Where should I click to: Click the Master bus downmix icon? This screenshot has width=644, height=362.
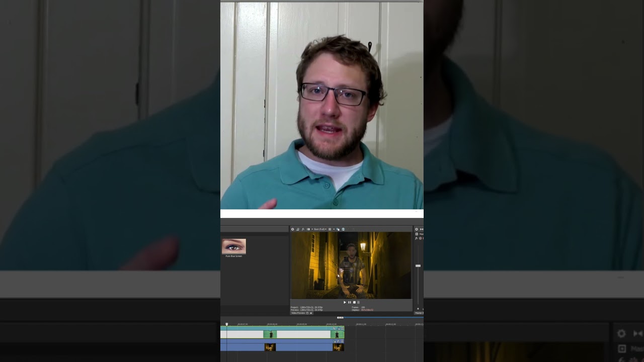click(x=422, y=229)
